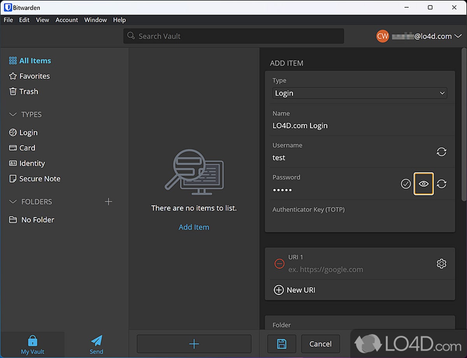The image size is (467, 358).
Task: Toggle password visibility with the eye icon
Action: (423, 184)
